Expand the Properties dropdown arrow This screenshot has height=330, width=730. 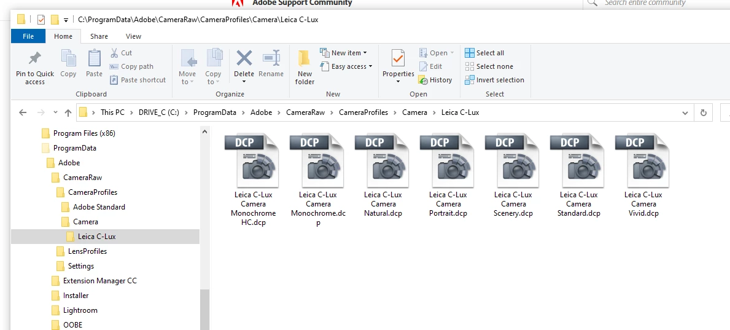398,82
